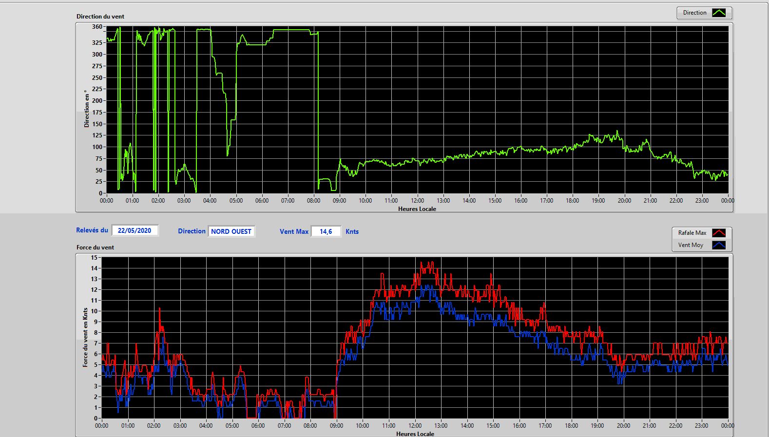Click the Force du vent chart title
Screen dimensions: 769x437
click(x=95, y=247)
